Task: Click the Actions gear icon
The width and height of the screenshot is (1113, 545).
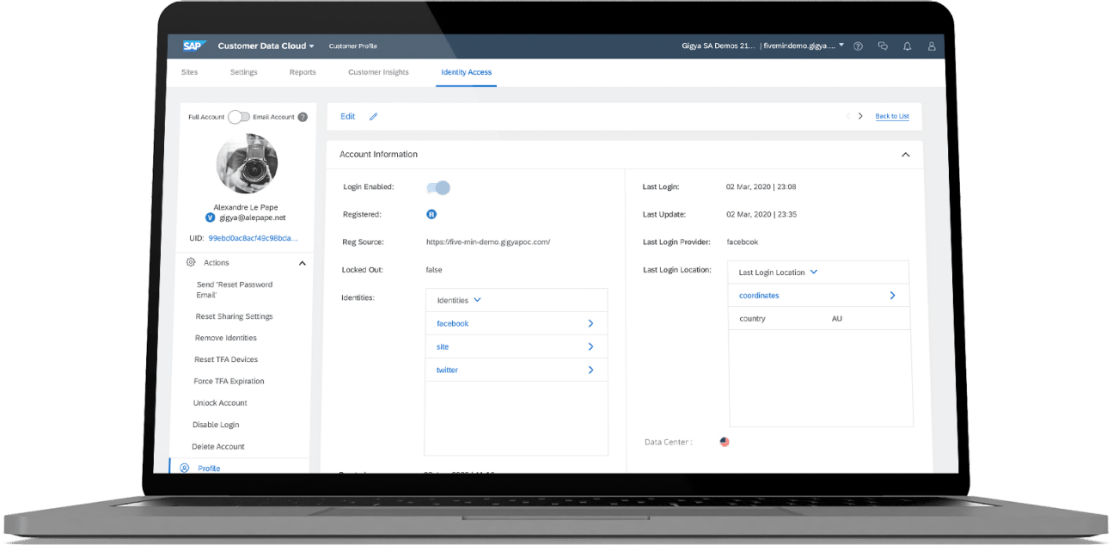Action: 191,262
